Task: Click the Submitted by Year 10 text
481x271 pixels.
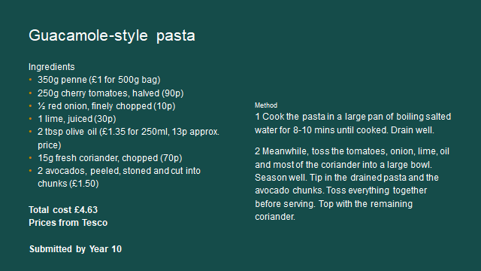Action: 75,249
